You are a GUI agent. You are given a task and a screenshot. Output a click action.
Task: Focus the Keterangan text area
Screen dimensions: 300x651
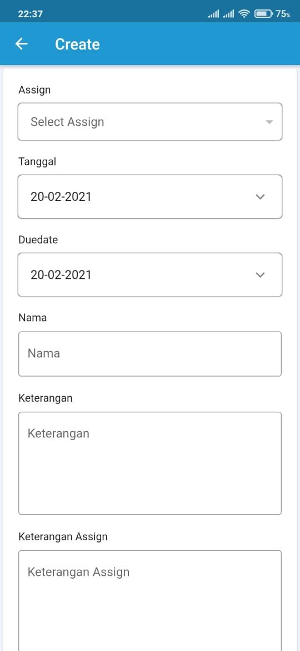150,463
